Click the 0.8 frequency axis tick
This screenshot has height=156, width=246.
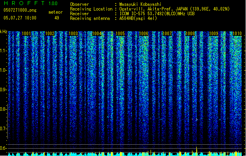pyautogui.click(x=3, y=109)
